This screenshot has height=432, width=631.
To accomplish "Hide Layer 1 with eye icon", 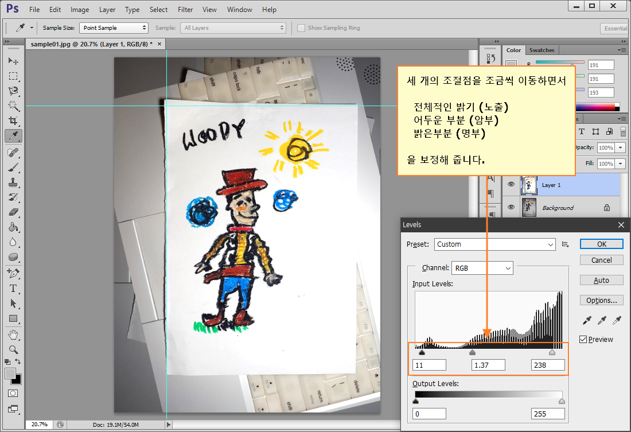I will click(x=511, y=184).
